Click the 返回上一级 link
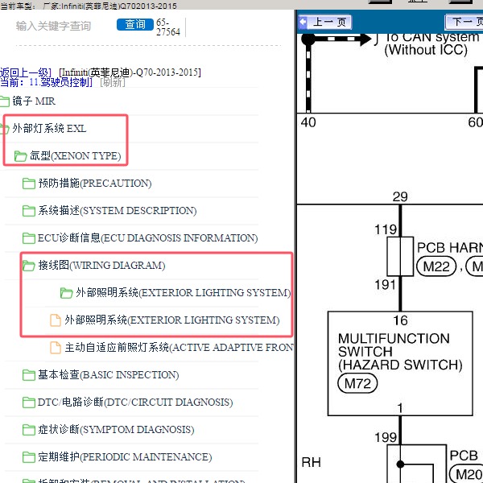This screenshot has height=483, width=483. (25, 72)
